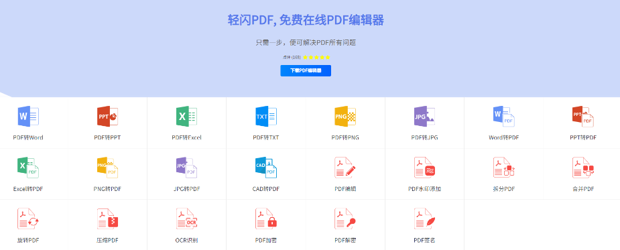Select the PDF加密 lock icon

tap(266, 218)
